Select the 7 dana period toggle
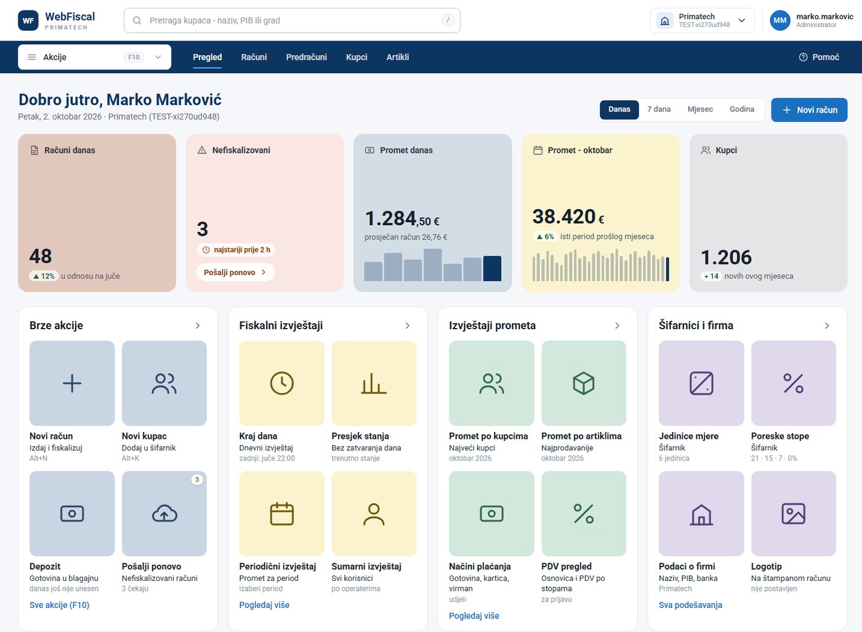This screenshot has width=862, height=632. coord(659,110)
